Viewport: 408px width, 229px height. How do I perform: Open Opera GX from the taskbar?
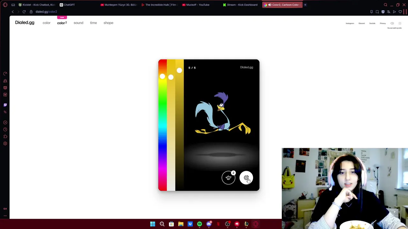(256, 224)
